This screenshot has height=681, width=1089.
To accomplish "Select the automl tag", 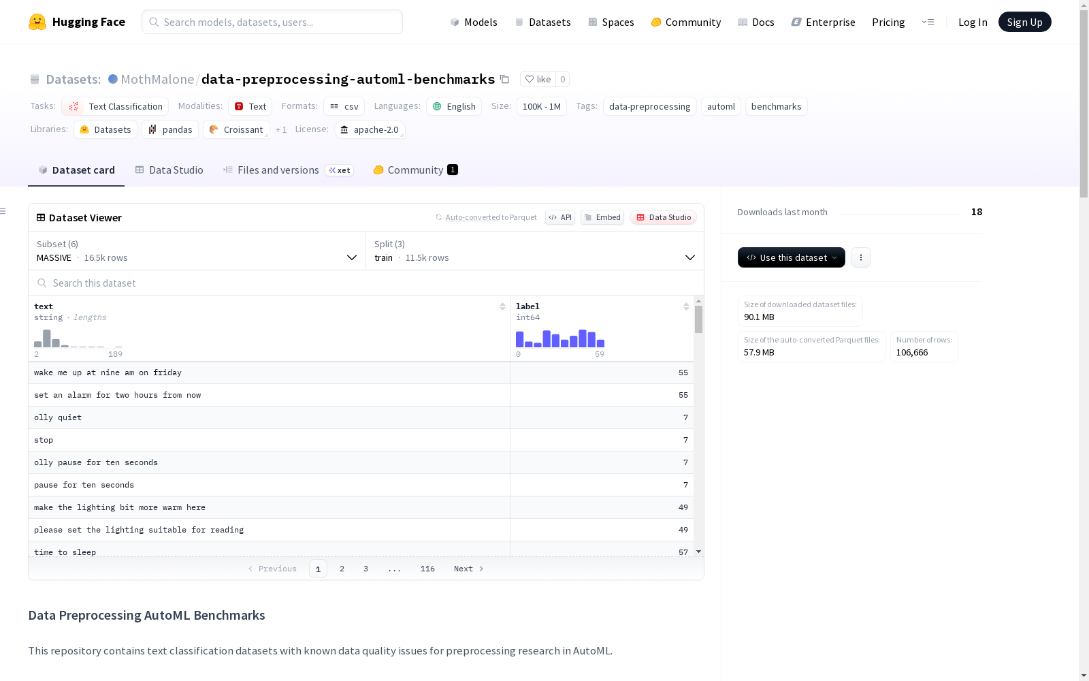I will click(721, 106).
